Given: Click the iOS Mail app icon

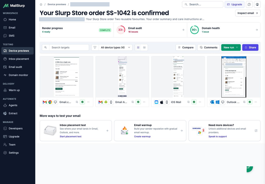Looking at the screenshot, I should click(x=156, y=102).
